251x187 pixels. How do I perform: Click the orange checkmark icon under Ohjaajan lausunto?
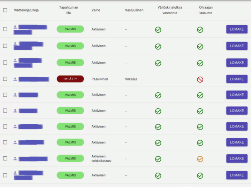pyautogui.click(x=200, y=159)
